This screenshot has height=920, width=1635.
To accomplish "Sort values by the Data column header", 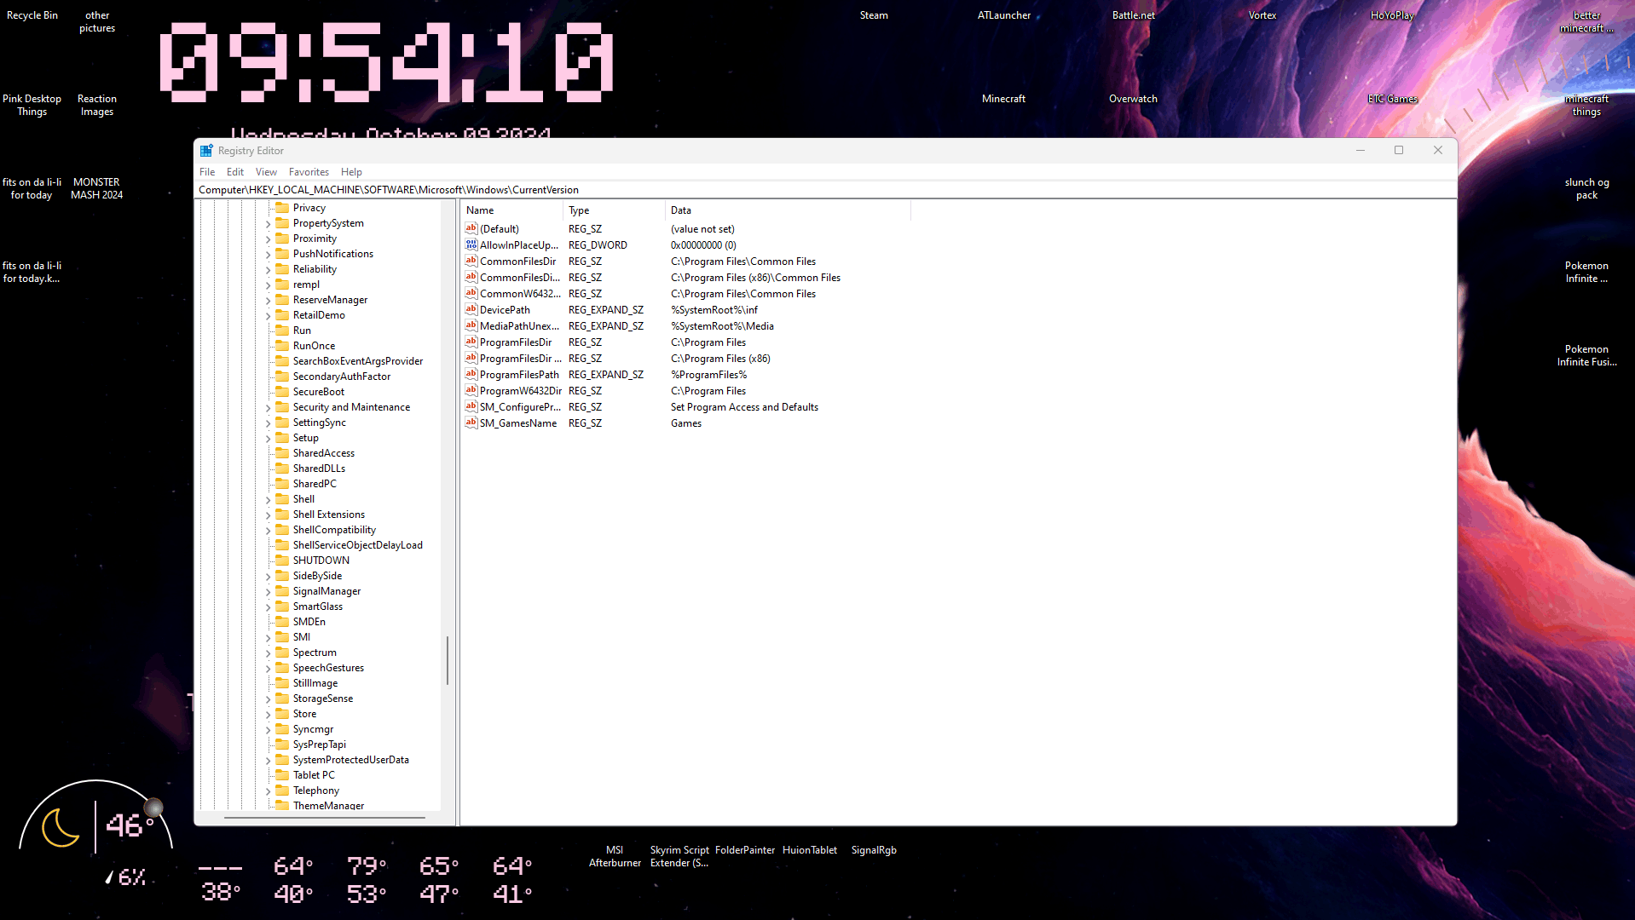I will pos(788,210).
